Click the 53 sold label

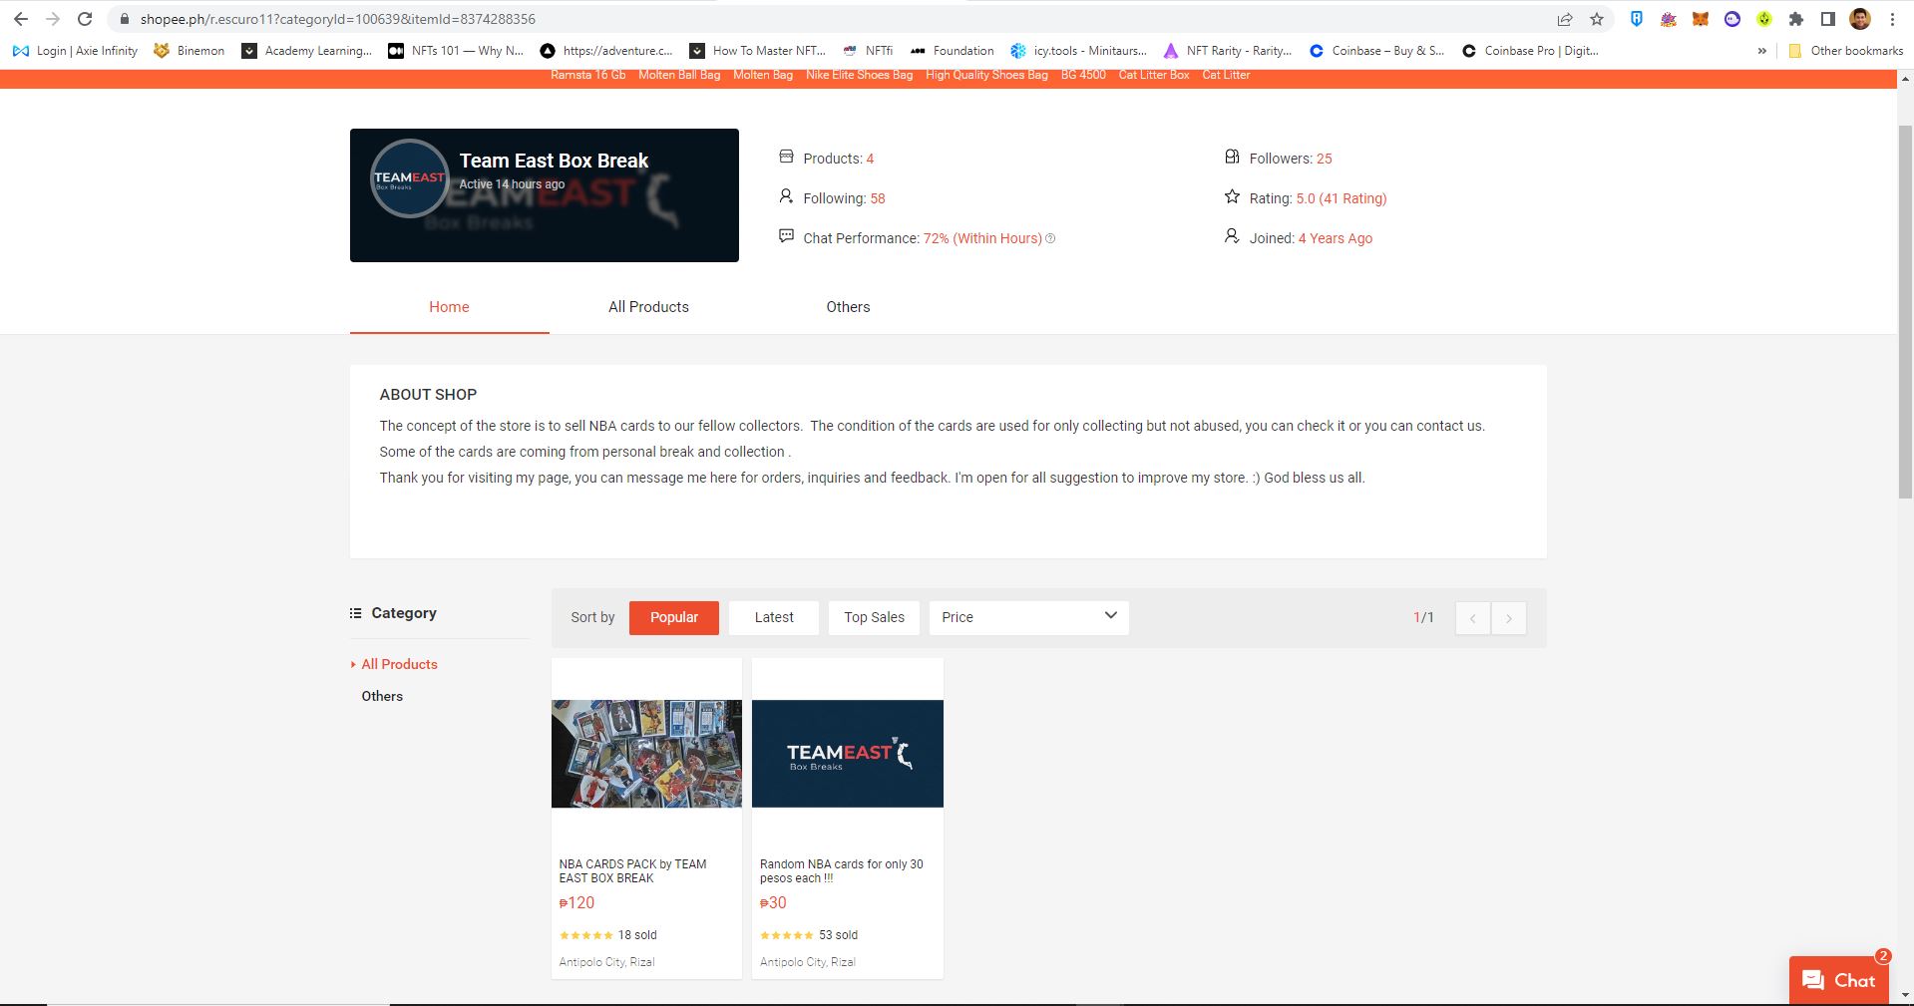click(838, 935)
